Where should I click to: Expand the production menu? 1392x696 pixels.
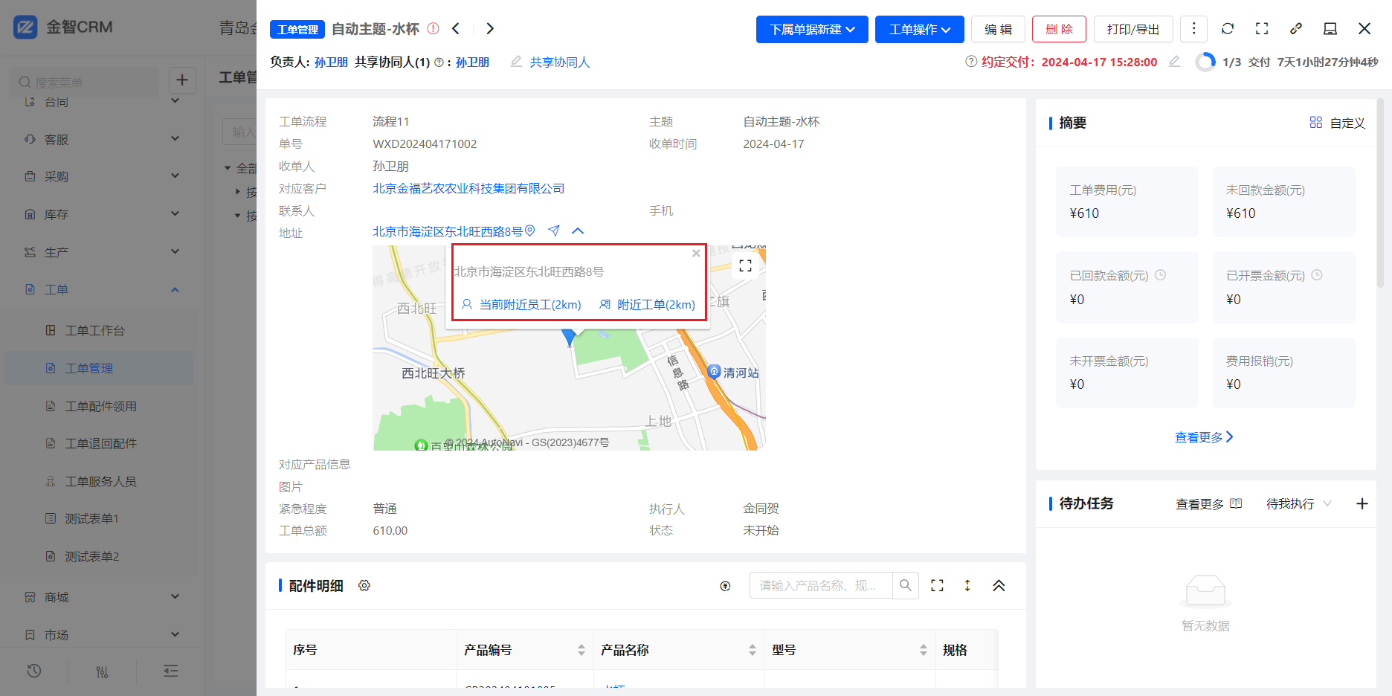(101, 252)
